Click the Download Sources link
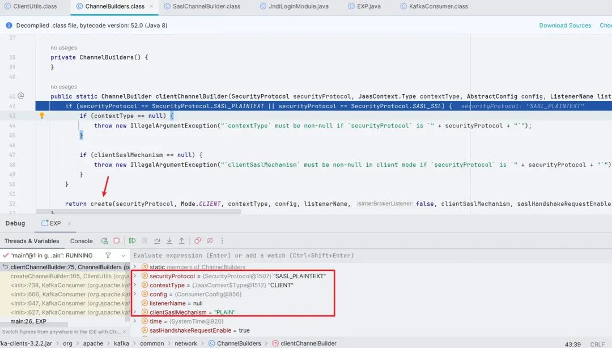The image size is (612, 348). click(565, 26)
